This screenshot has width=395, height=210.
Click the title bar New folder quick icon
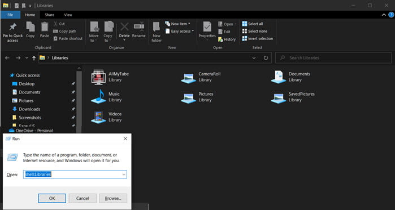tap(24, 6)
